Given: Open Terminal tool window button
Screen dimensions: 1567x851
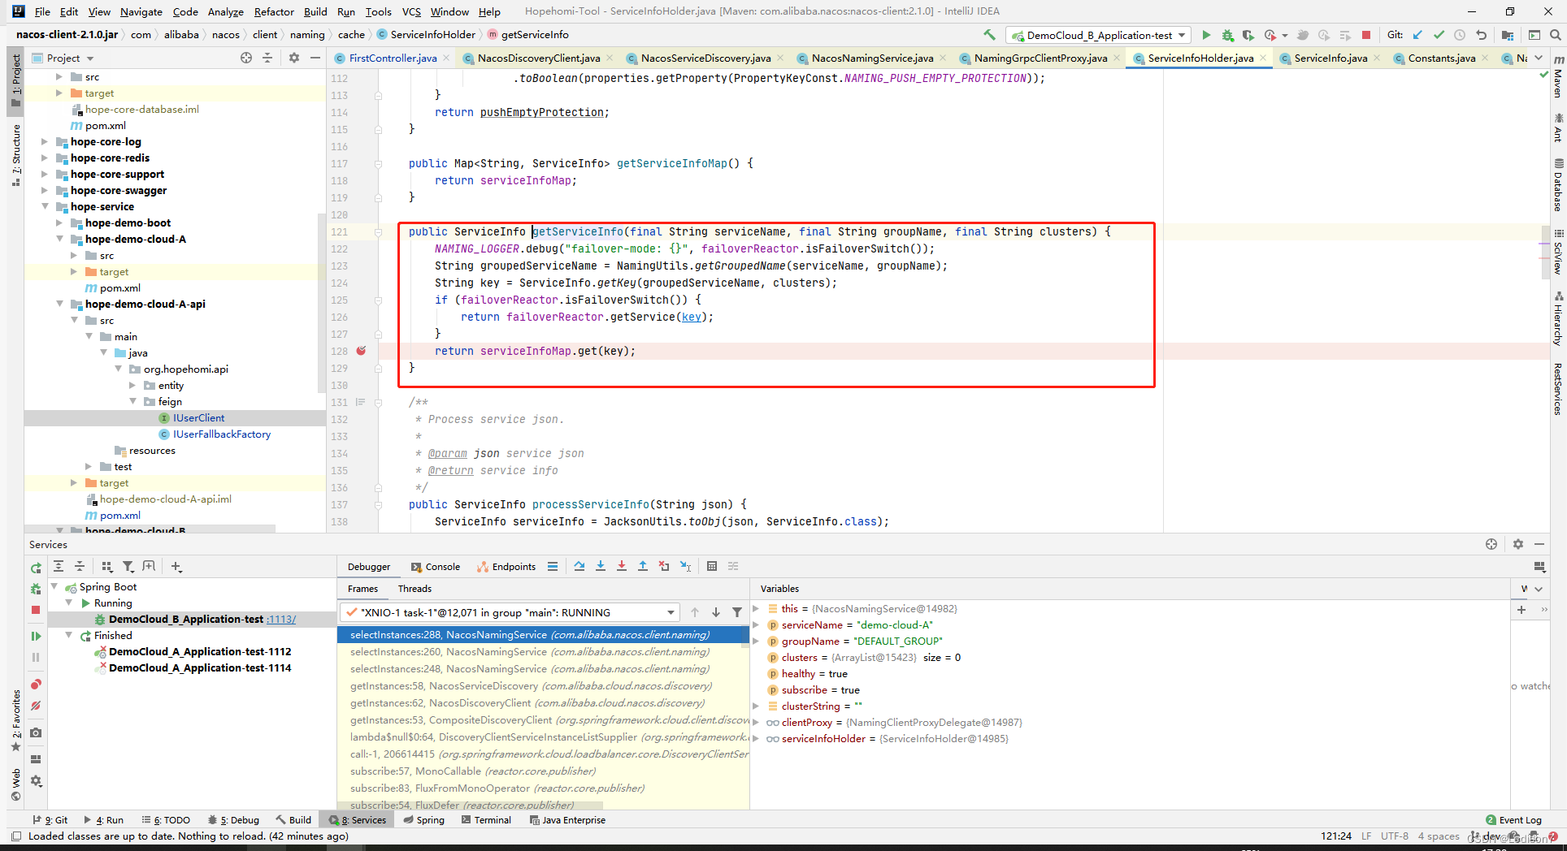Looking at the screenshot, I should pyautogui.click(x=486, y=820).
